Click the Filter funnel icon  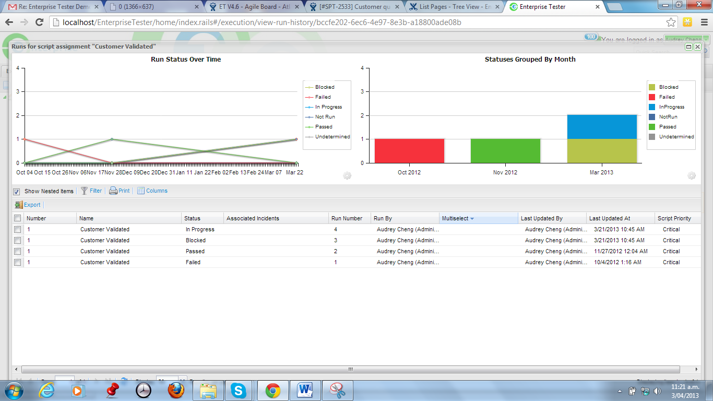[x=84, y=191]
